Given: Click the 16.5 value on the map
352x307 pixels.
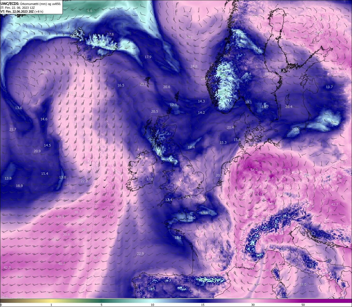Looking at the screenshot, I should pyautogui.click(x=121, y=85).
